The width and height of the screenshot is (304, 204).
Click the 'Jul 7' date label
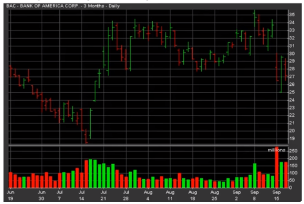(x=59, y=195)
